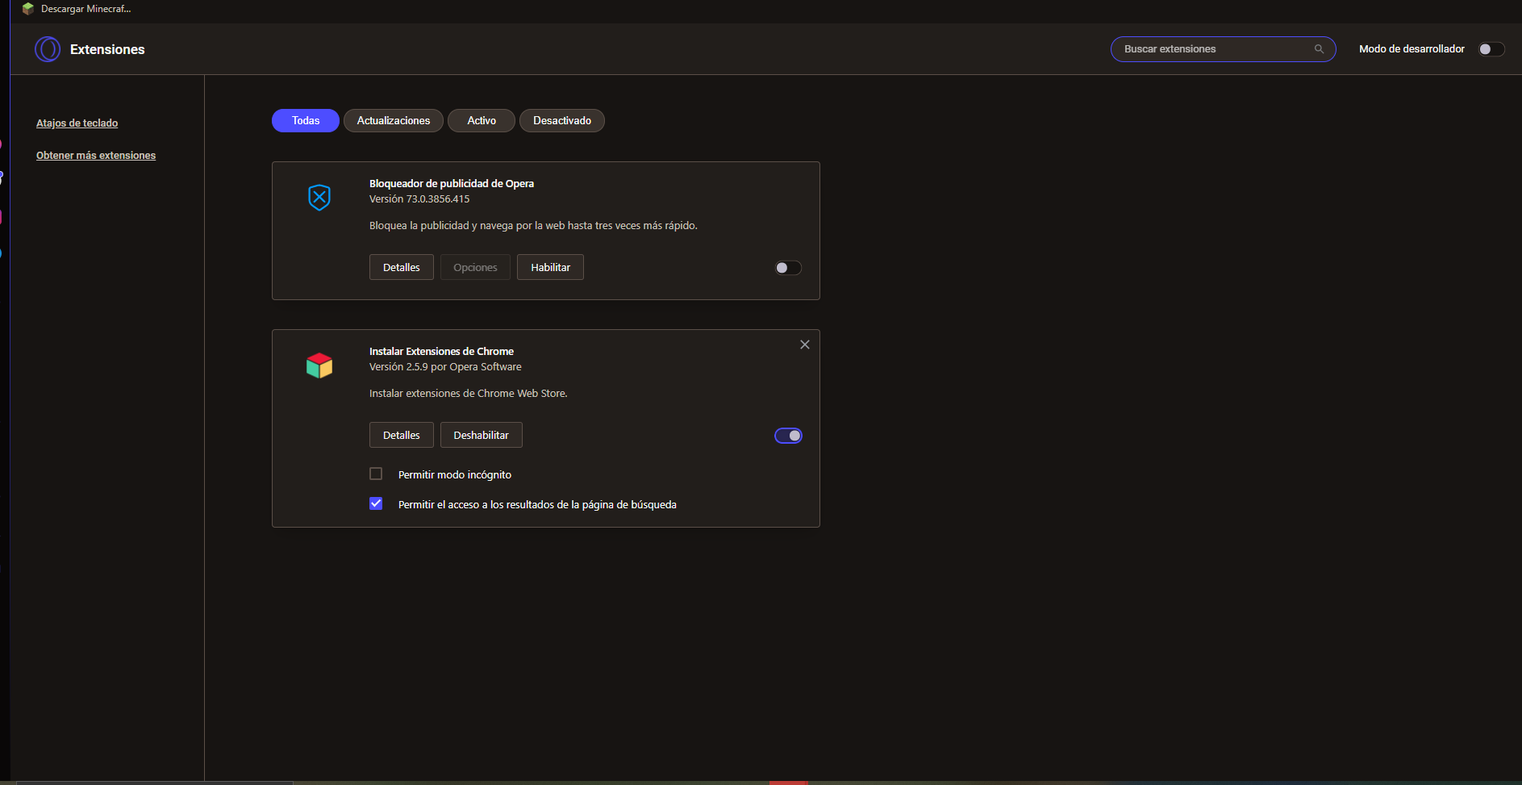1522x785 pixels.
Task: Remove the Instalar Extensiones de Chrome extension with X
Action: click(x=804, y=344)
